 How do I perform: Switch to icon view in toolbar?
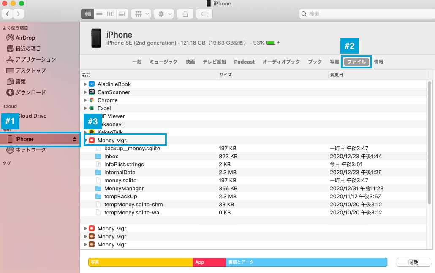(x=88, y=14)
